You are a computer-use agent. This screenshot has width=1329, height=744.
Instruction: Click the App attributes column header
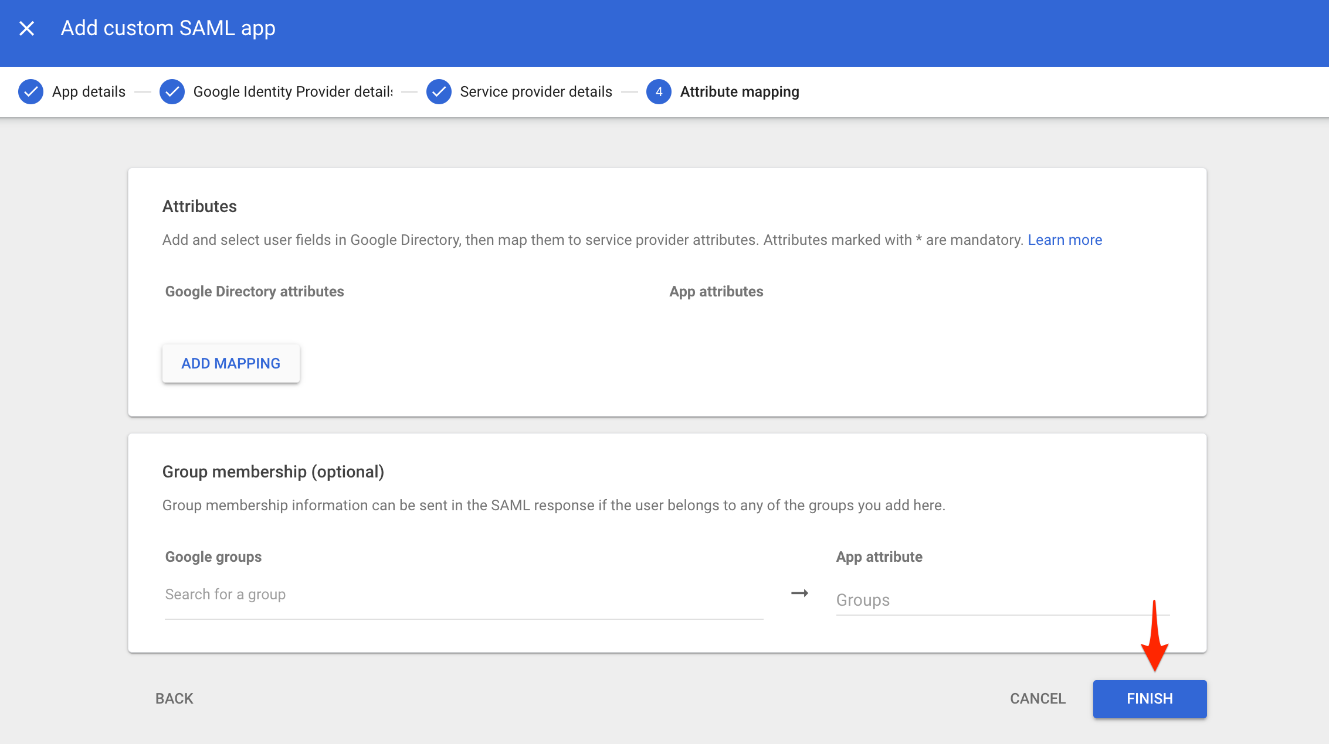point(716,292)
